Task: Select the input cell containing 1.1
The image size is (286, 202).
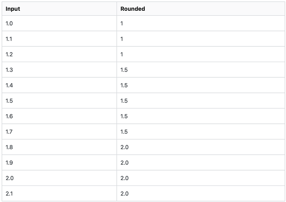Action: point(9,39)
